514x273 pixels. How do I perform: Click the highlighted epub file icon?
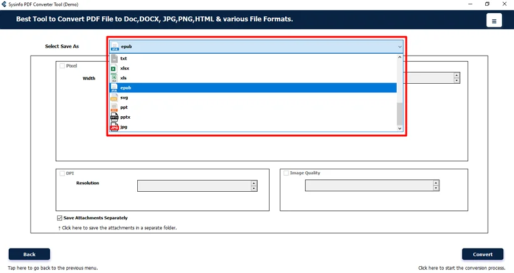pos(113,87)
